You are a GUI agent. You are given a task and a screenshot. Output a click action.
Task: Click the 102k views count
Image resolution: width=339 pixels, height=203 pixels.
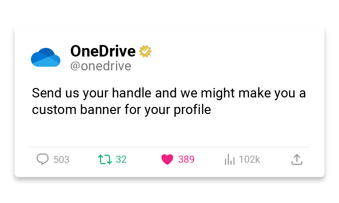[x=249, y=159]
